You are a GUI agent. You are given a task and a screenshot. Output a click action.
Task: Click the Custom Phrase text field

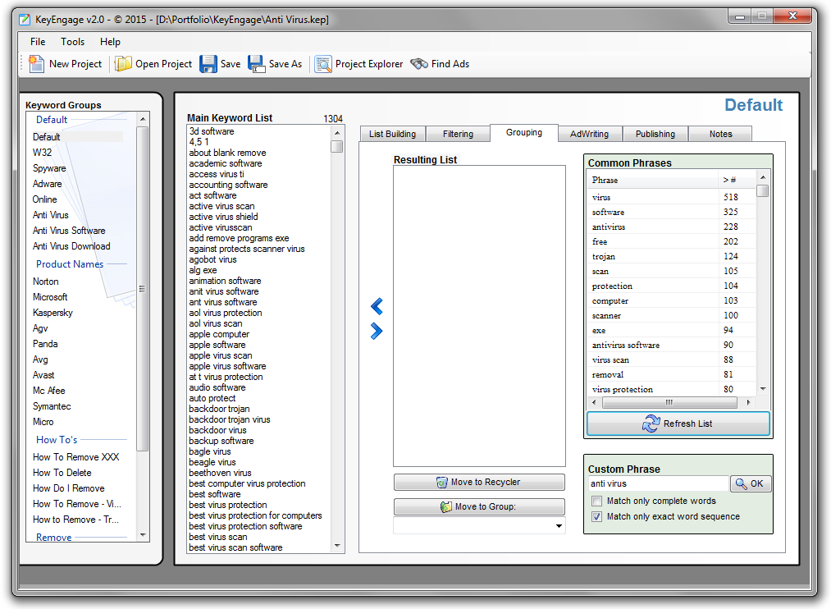(658, 484)
